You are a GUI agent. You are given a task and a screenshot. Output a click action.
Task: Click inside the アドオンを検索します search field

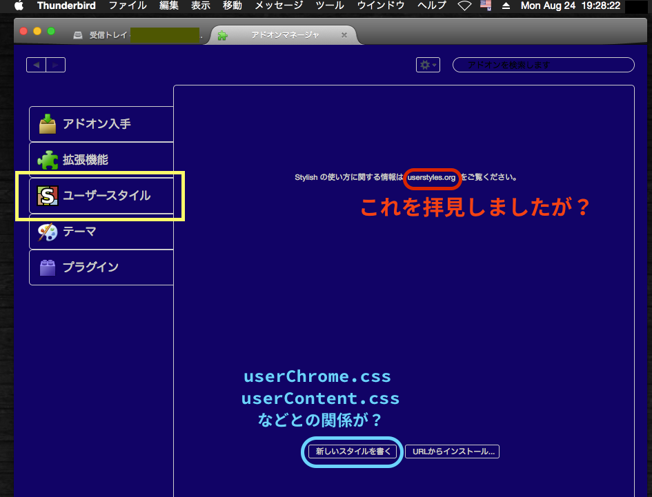(543, 64)
